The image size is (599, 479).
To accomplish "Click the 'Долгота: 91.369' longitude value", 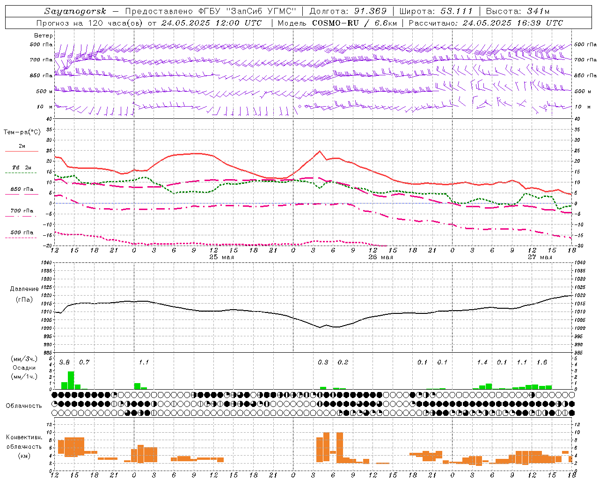I will click(348, 11).
